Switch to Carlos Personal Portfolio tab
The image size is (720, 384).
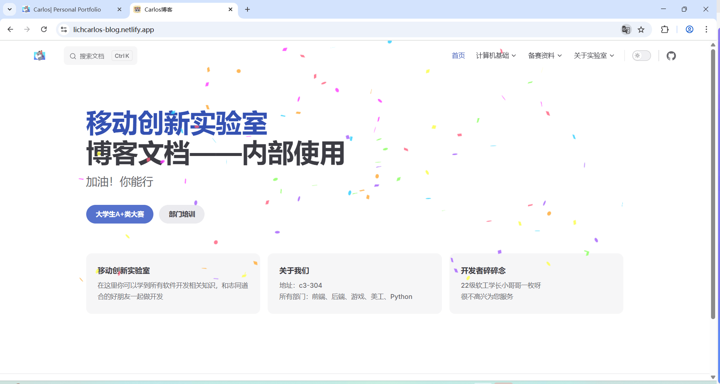(x=67, y=9)
